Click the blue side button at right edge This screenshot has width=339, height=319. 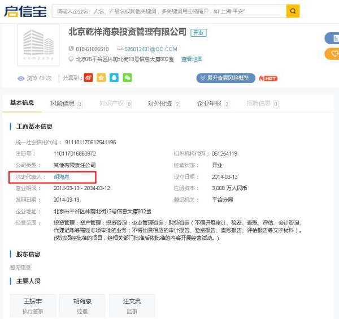[333, 38]
